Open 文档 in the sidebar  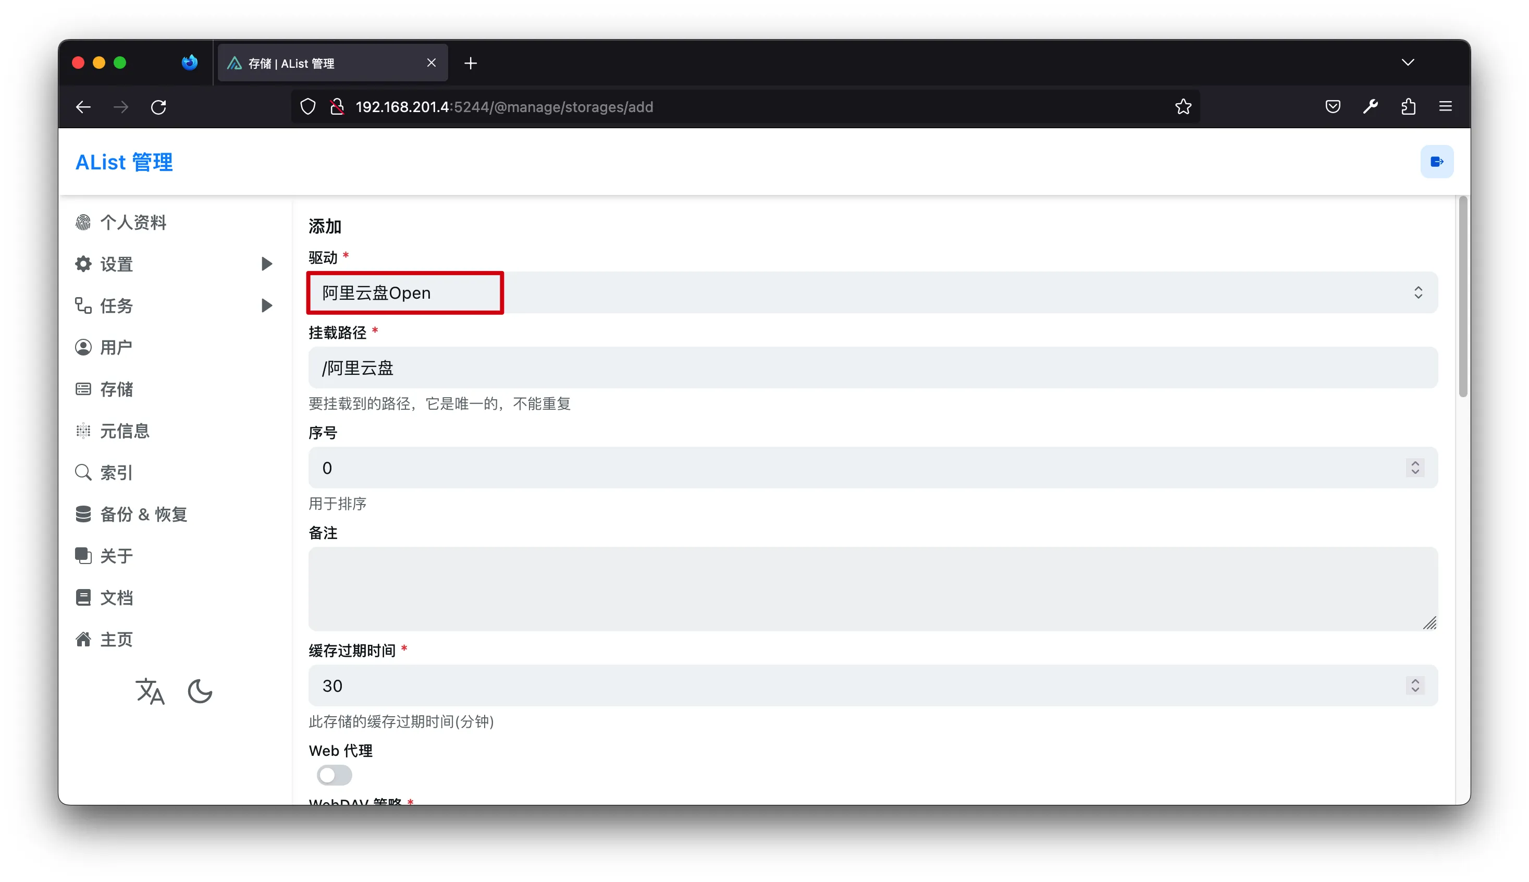click(116, 597)
